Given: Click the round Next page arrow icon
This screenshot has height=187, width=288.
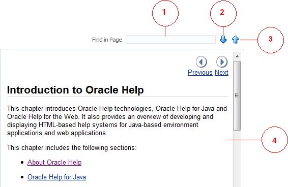Looking at the screenshot, I should [222, 62].
